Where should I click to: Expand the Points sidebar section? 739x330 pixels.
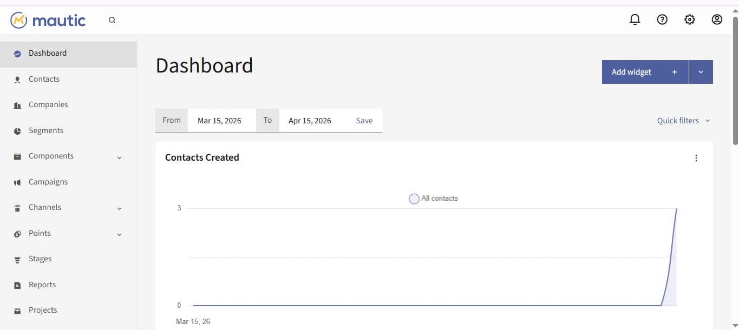click(x=119, y=234)
